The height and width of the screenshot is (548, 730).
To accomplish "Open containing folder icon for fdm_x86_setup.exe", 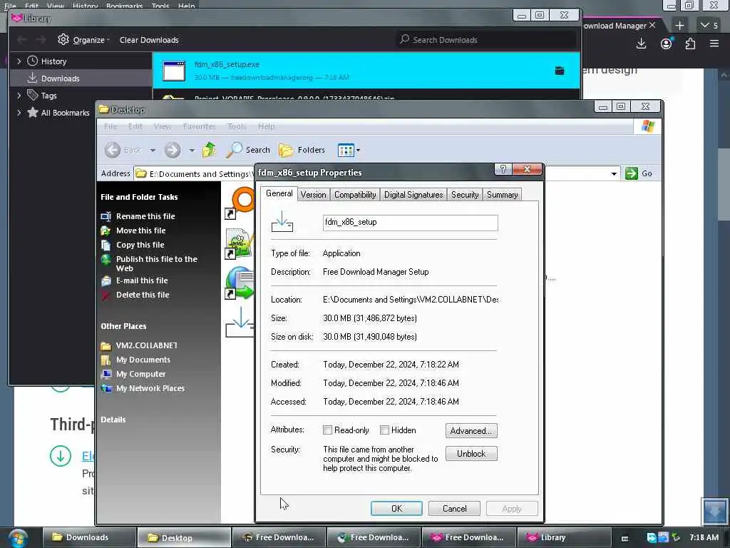I will tap(559, 71).
